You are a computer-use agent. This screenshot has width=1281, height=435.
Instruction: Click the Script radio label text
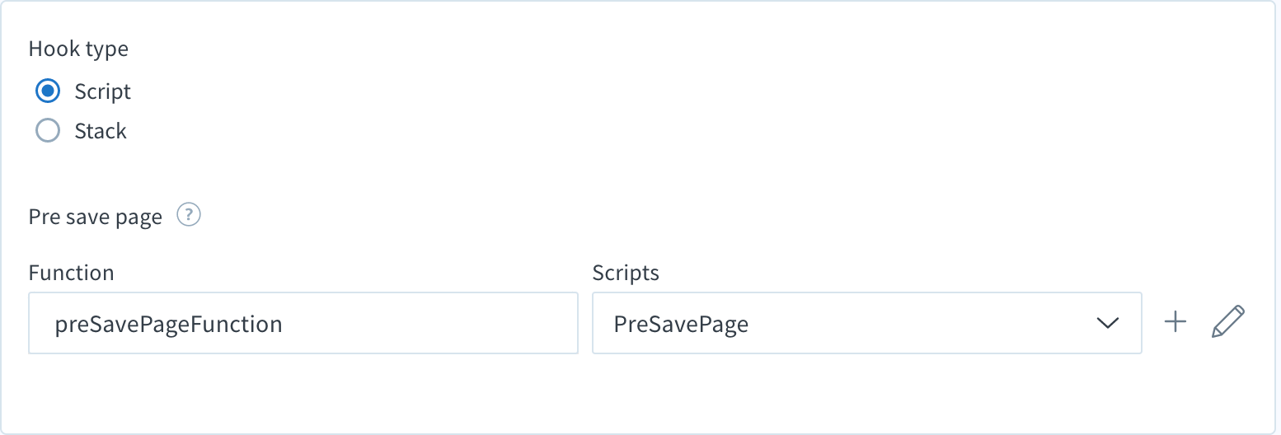(x=102, y=91)
